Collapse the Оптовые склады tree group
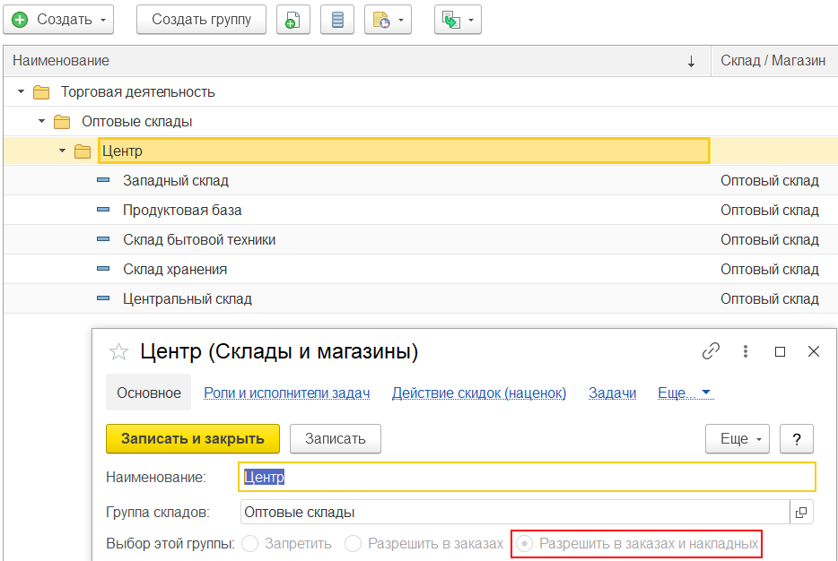838x561 pixels. tap(41, 122)
